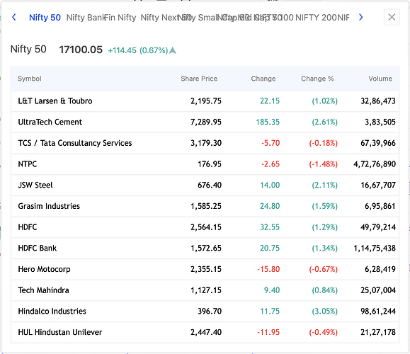Click the change percent (-0.67%)
410x354 pixels.
coord(324,269)
